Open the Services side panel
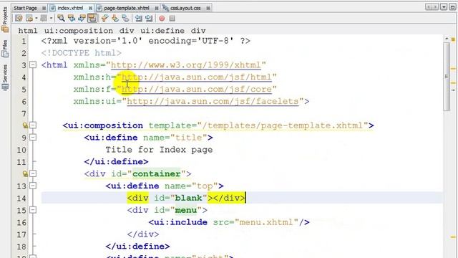This screenshot has height=258, width=458. (x=5, y=77)
